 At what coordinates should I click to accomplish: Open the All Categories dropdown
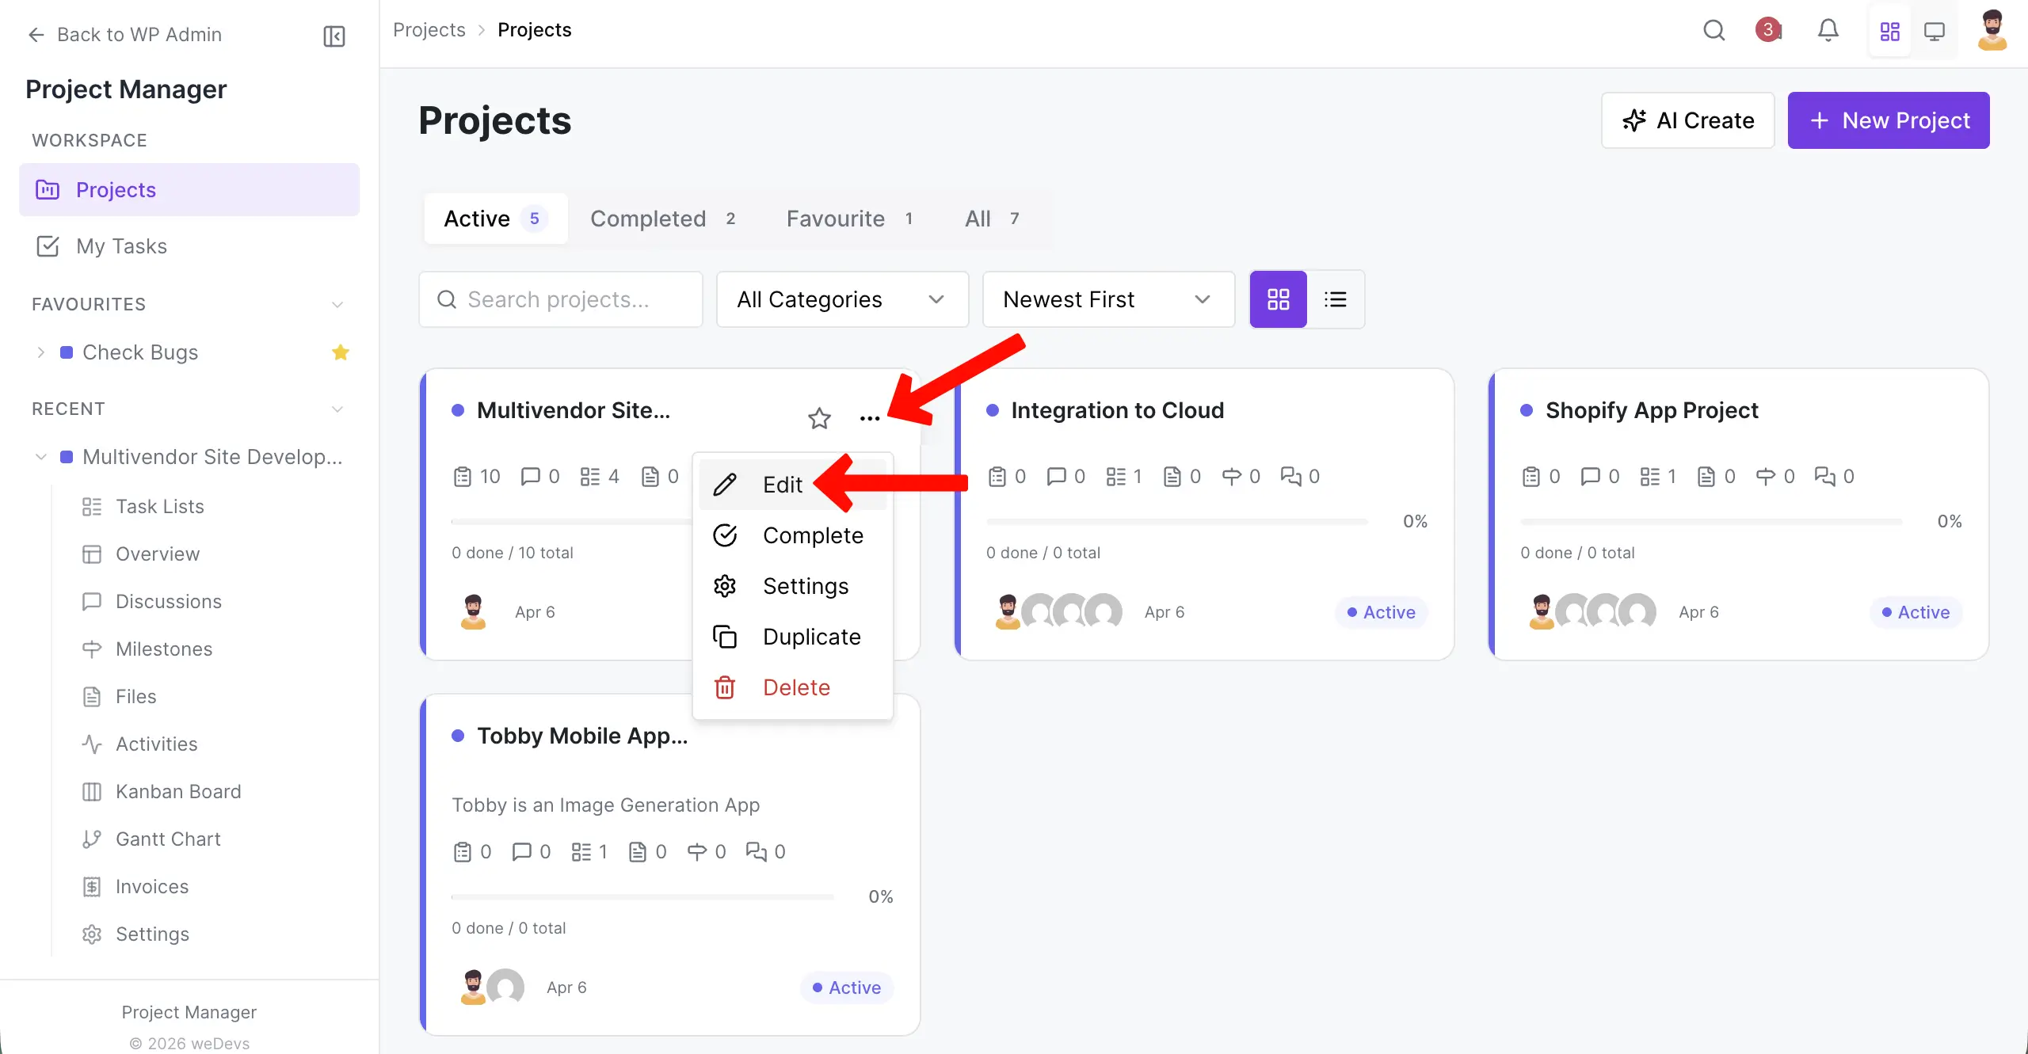pos(841,299)
